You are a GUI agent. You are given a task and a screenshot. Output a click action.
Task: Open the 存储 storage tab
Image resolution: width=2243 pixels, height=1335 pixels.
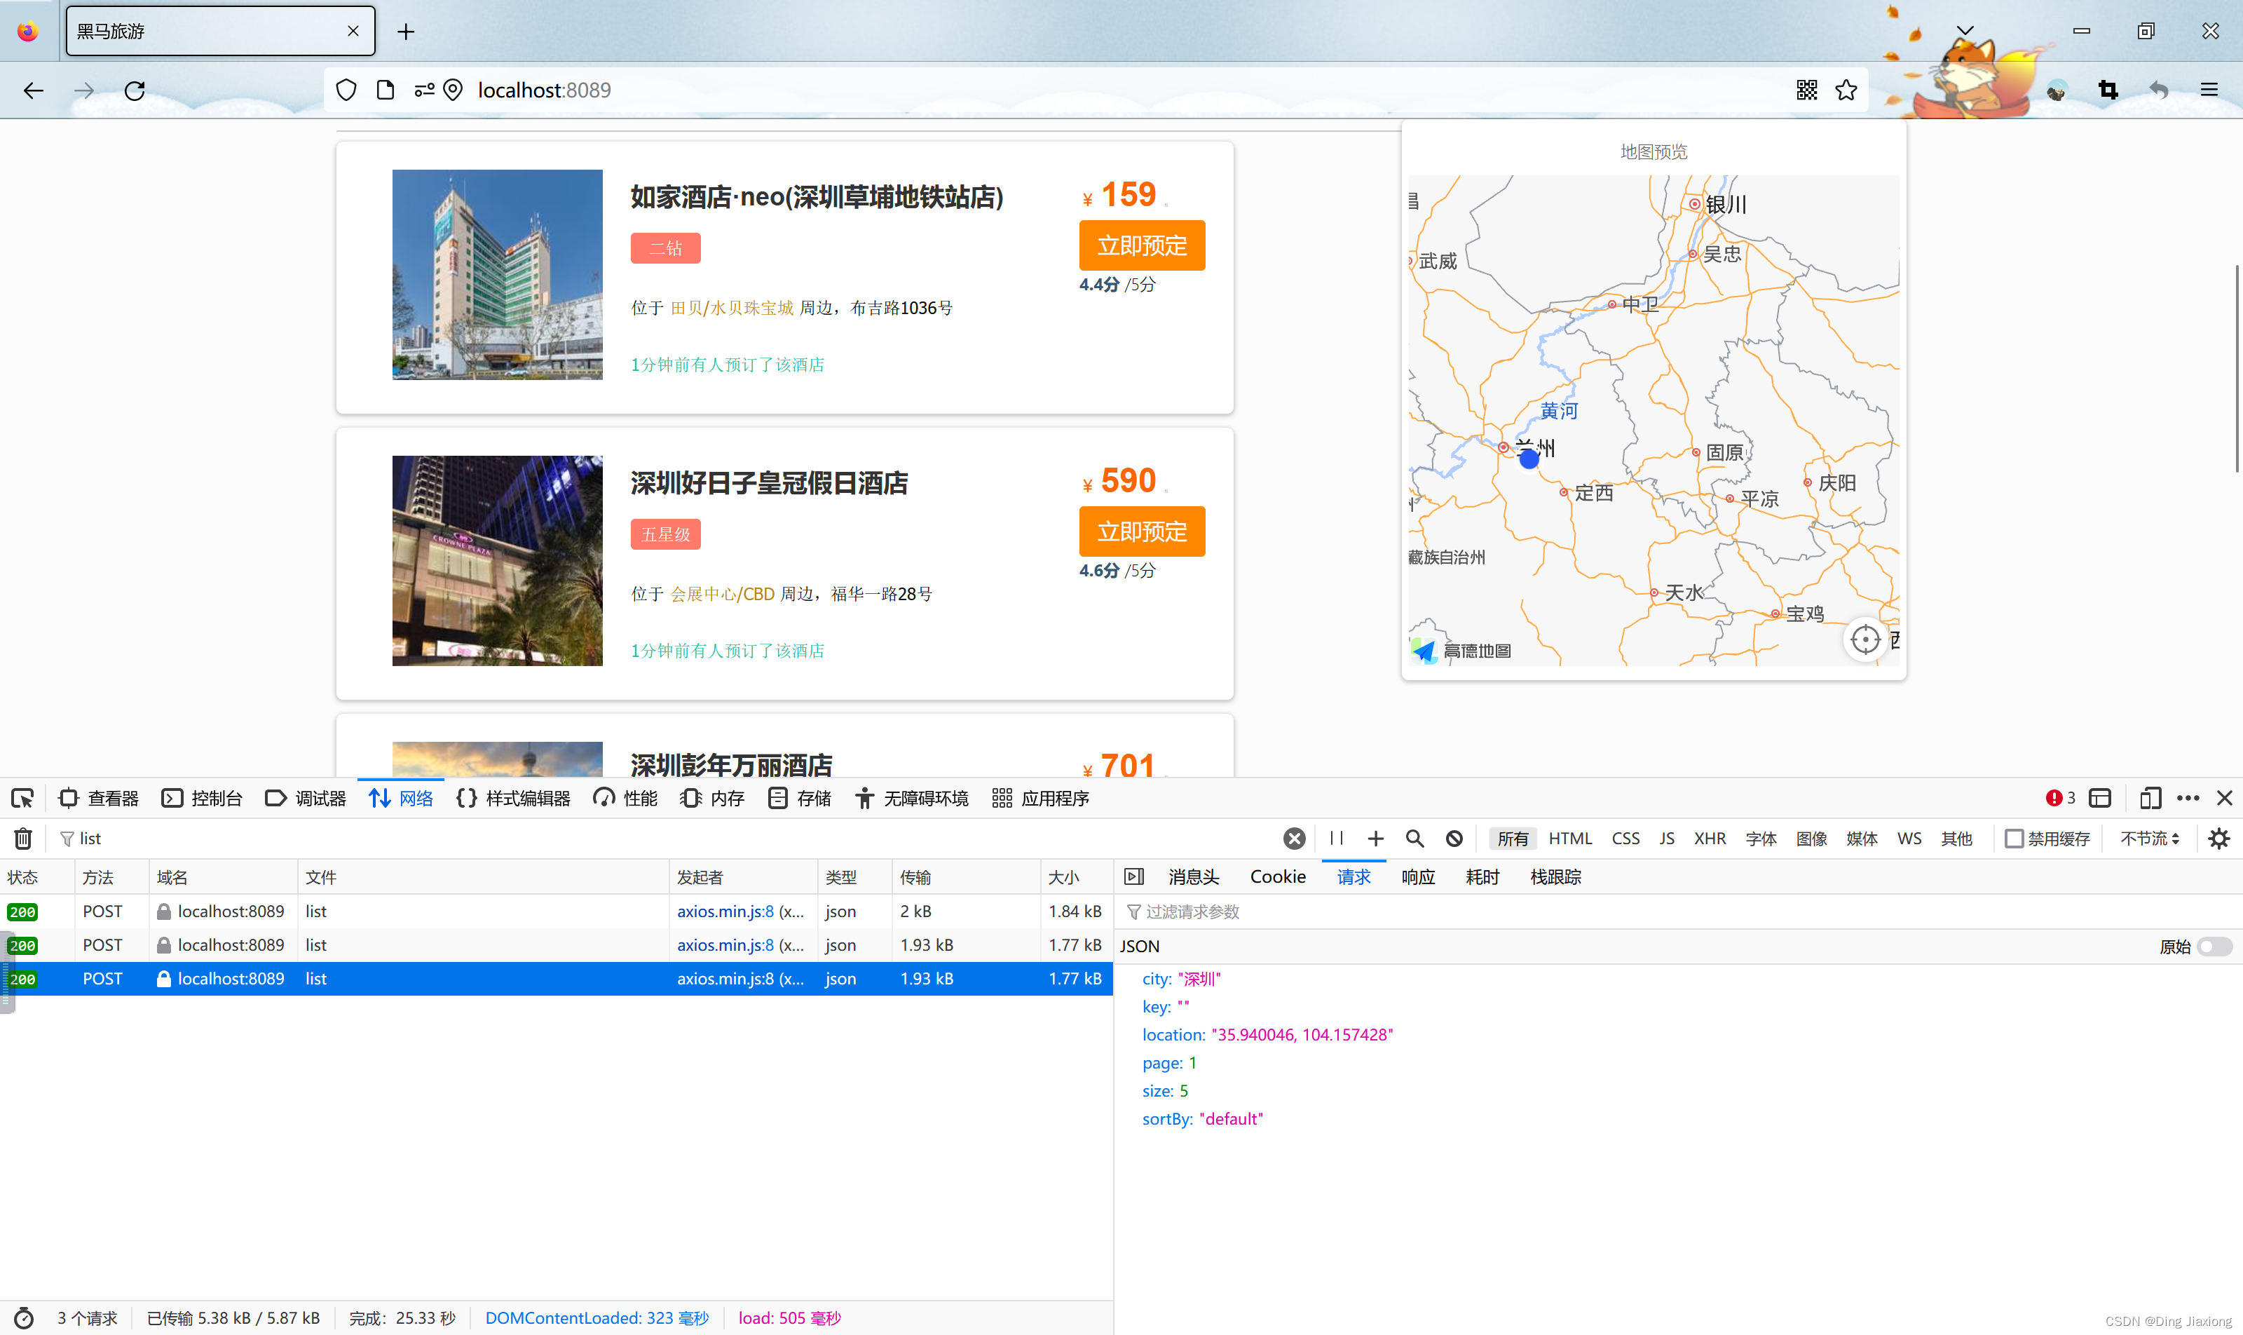click(800, 798)
